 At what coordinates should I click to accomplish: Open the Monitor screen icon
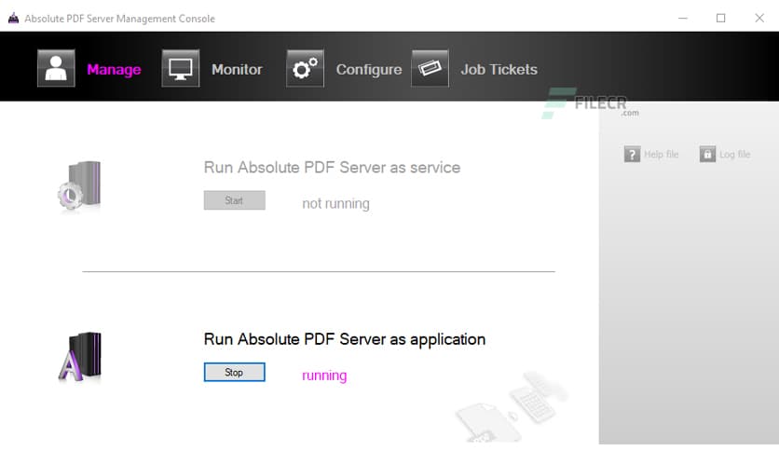coord(181,69)
